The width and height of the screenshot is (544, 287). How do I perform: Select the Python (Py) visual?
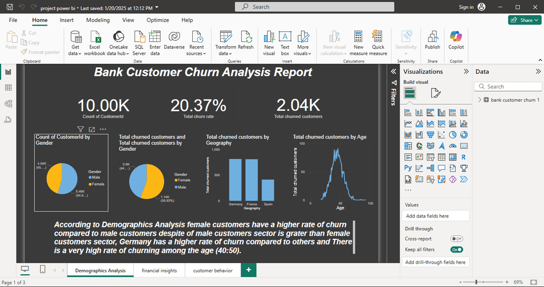point(408,168)
